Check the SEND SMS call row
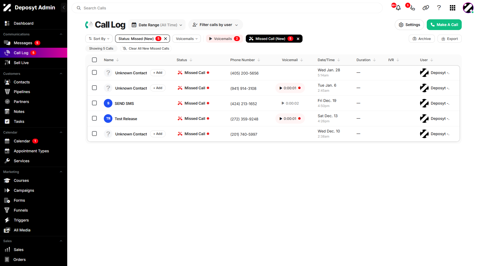 coord(94,103)
